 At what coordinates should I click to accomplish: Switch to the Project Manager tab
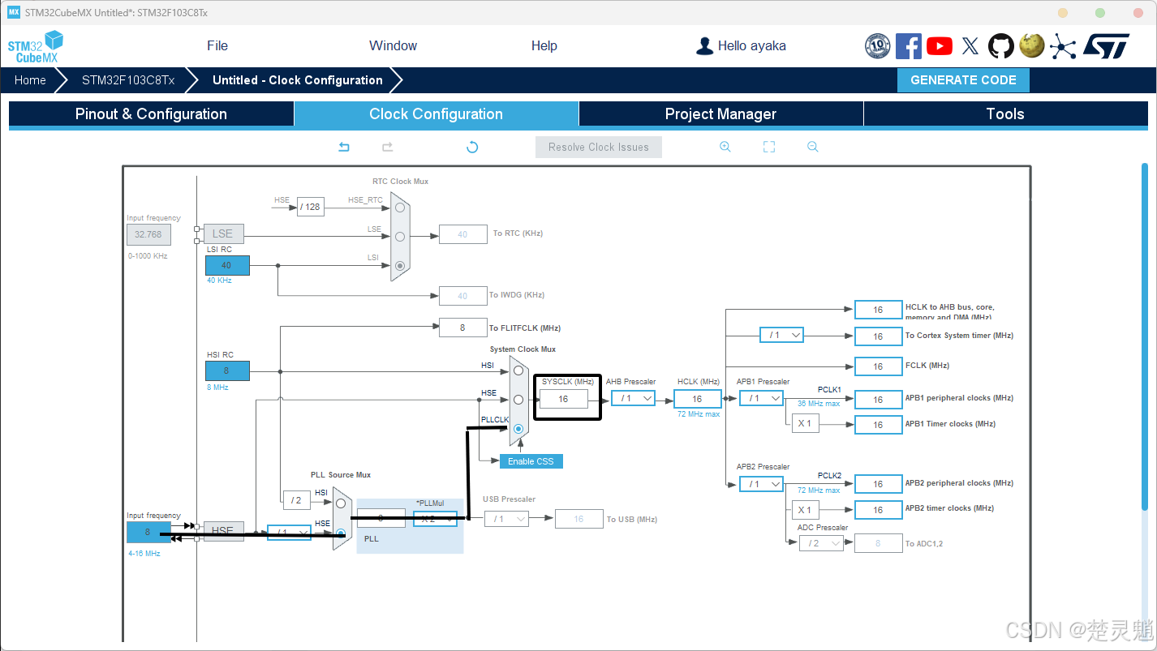(720, 114)
